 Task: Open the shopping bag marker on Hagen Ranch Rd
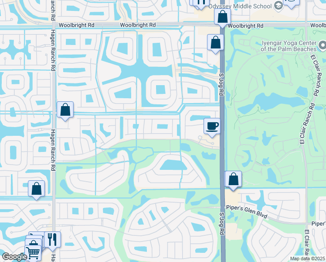click(x=65, y=110)
